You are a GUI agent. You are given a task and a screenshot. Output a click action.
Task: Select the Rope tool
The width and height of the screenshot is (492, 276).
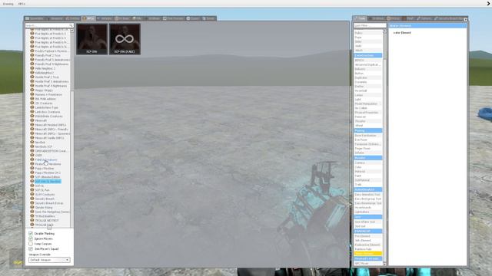(367, 38)
